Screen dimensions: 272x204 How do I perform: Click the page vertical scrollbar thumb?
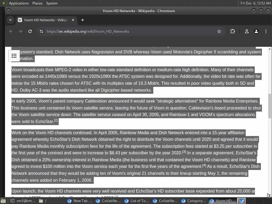click(x=270, y=106)
